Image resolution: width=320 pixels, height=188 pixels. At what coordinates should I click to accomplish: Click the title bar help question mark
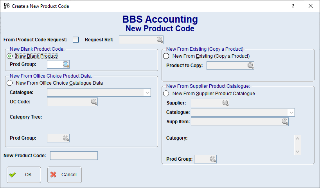(293, 6)
